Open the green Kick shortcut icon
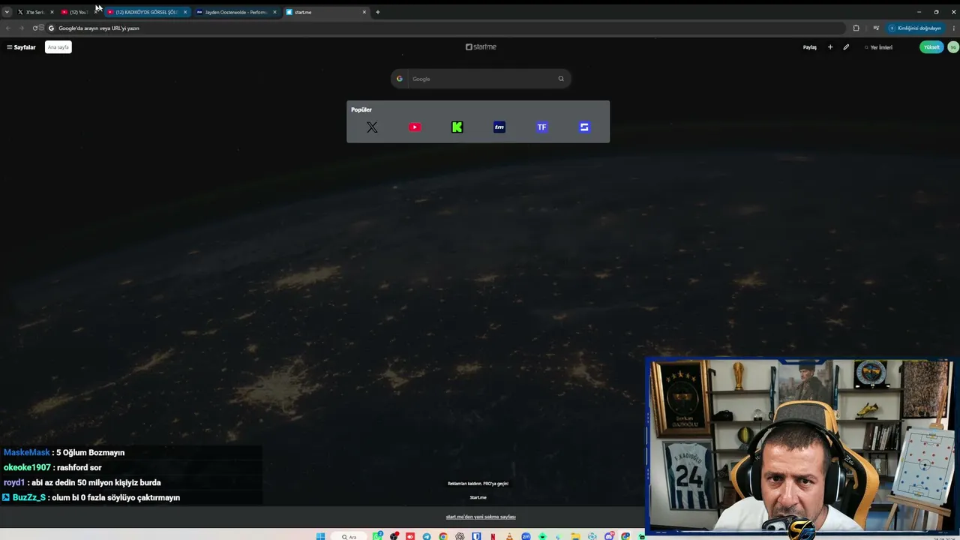 [457, 127]
